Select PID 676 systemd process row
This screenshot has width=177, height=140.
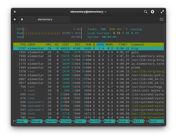(x=88, y=98)
